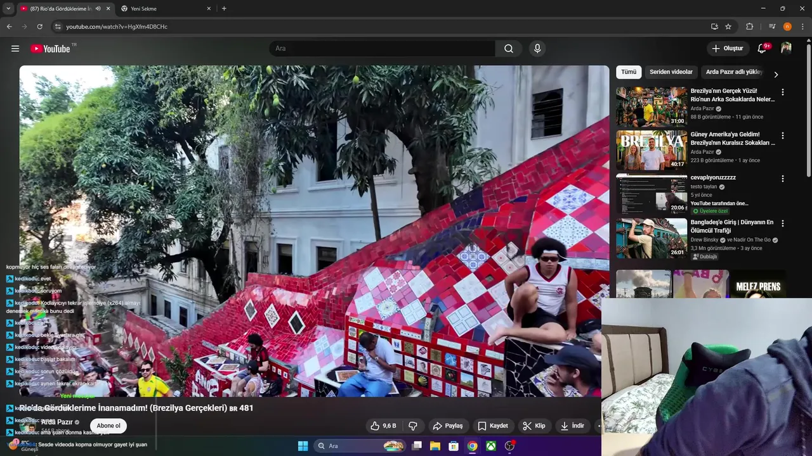Open options menu for Güney Amerika'ya Geldim
The height and width of the screenshot is (456, 812).
click(782, 136)
